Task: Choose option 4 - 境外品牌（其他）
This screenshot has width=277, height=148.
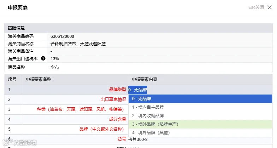Action: (x=200, y=133)
